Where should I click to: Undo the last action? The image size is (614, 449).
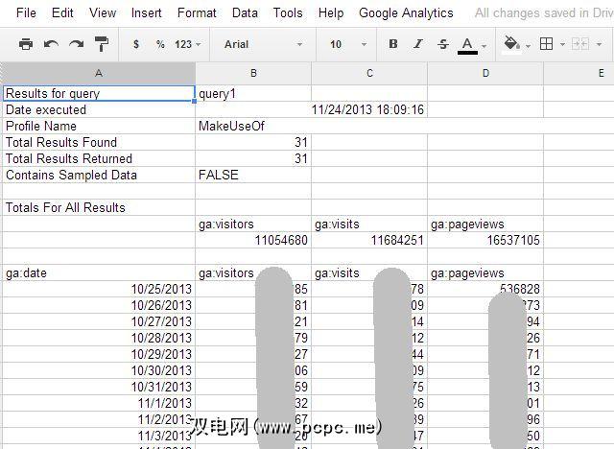click(51, 44)
